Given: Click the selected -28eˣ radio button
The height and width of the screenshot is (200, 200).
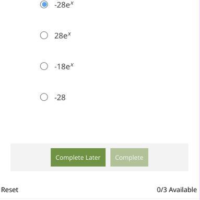Looking at the screenshot, I should (44, 4).
